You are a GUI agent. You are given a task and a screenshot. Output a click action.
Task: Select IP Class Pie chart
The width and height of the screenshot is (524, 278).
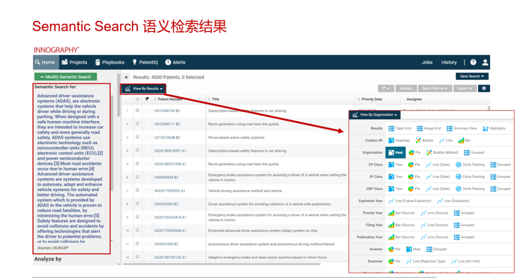(414, 177)
